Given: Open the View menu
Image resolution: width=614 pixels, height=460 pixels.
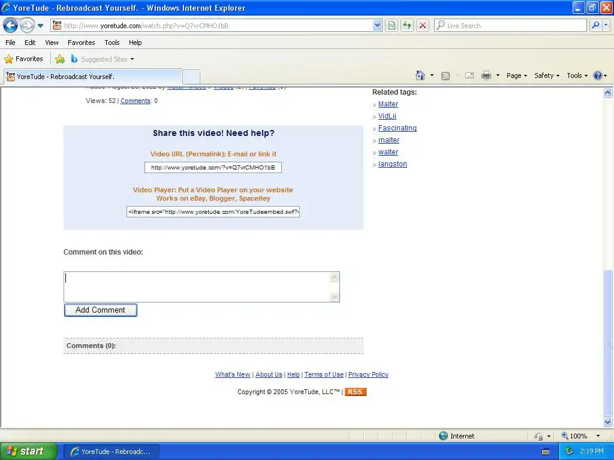Looking at the screenshot, I should pos(52,43).
